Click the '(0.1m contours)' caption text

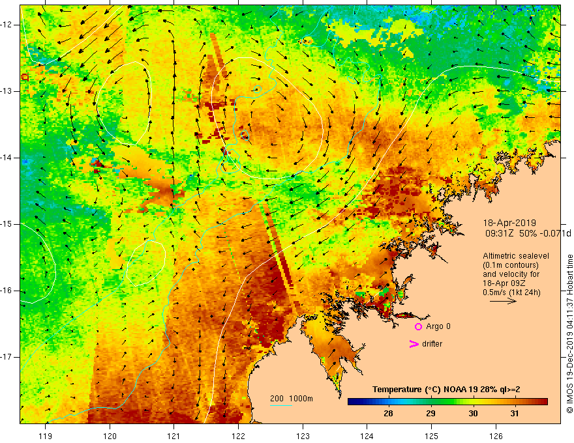click(511, 265)
